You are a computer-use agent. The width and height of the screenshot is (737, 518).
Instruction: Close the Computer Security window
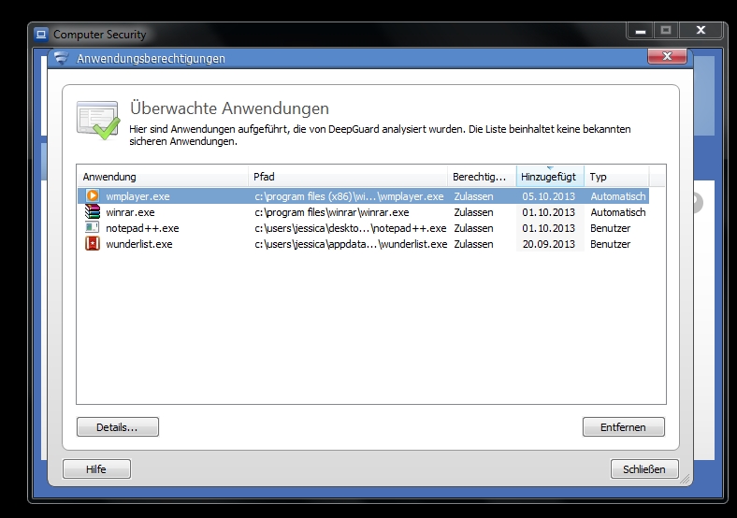[701, 31]
